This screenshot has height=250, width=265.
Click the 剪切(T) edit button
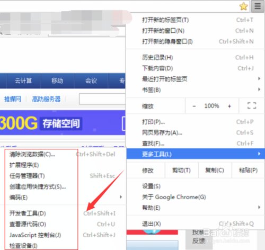pyautogui.click(x=181, y=170)
